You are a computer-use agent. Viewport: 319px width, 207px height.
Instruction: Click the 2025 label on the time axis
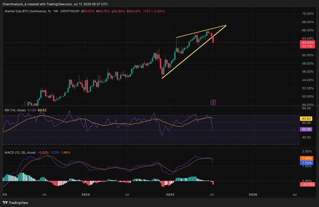pyautogui.click(x=170, y=194)
